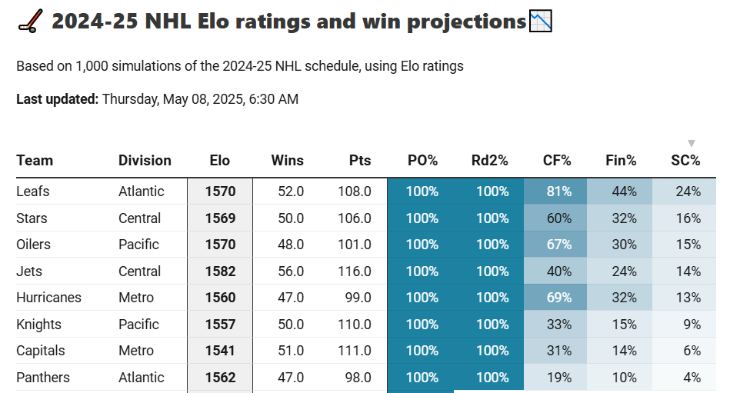Sort by CF% column header

tap(557, 161)
